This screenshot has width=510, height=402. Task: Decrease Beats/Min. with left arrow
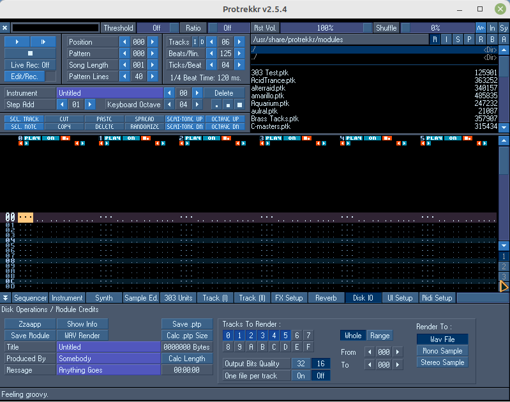[x=211, y=54]
